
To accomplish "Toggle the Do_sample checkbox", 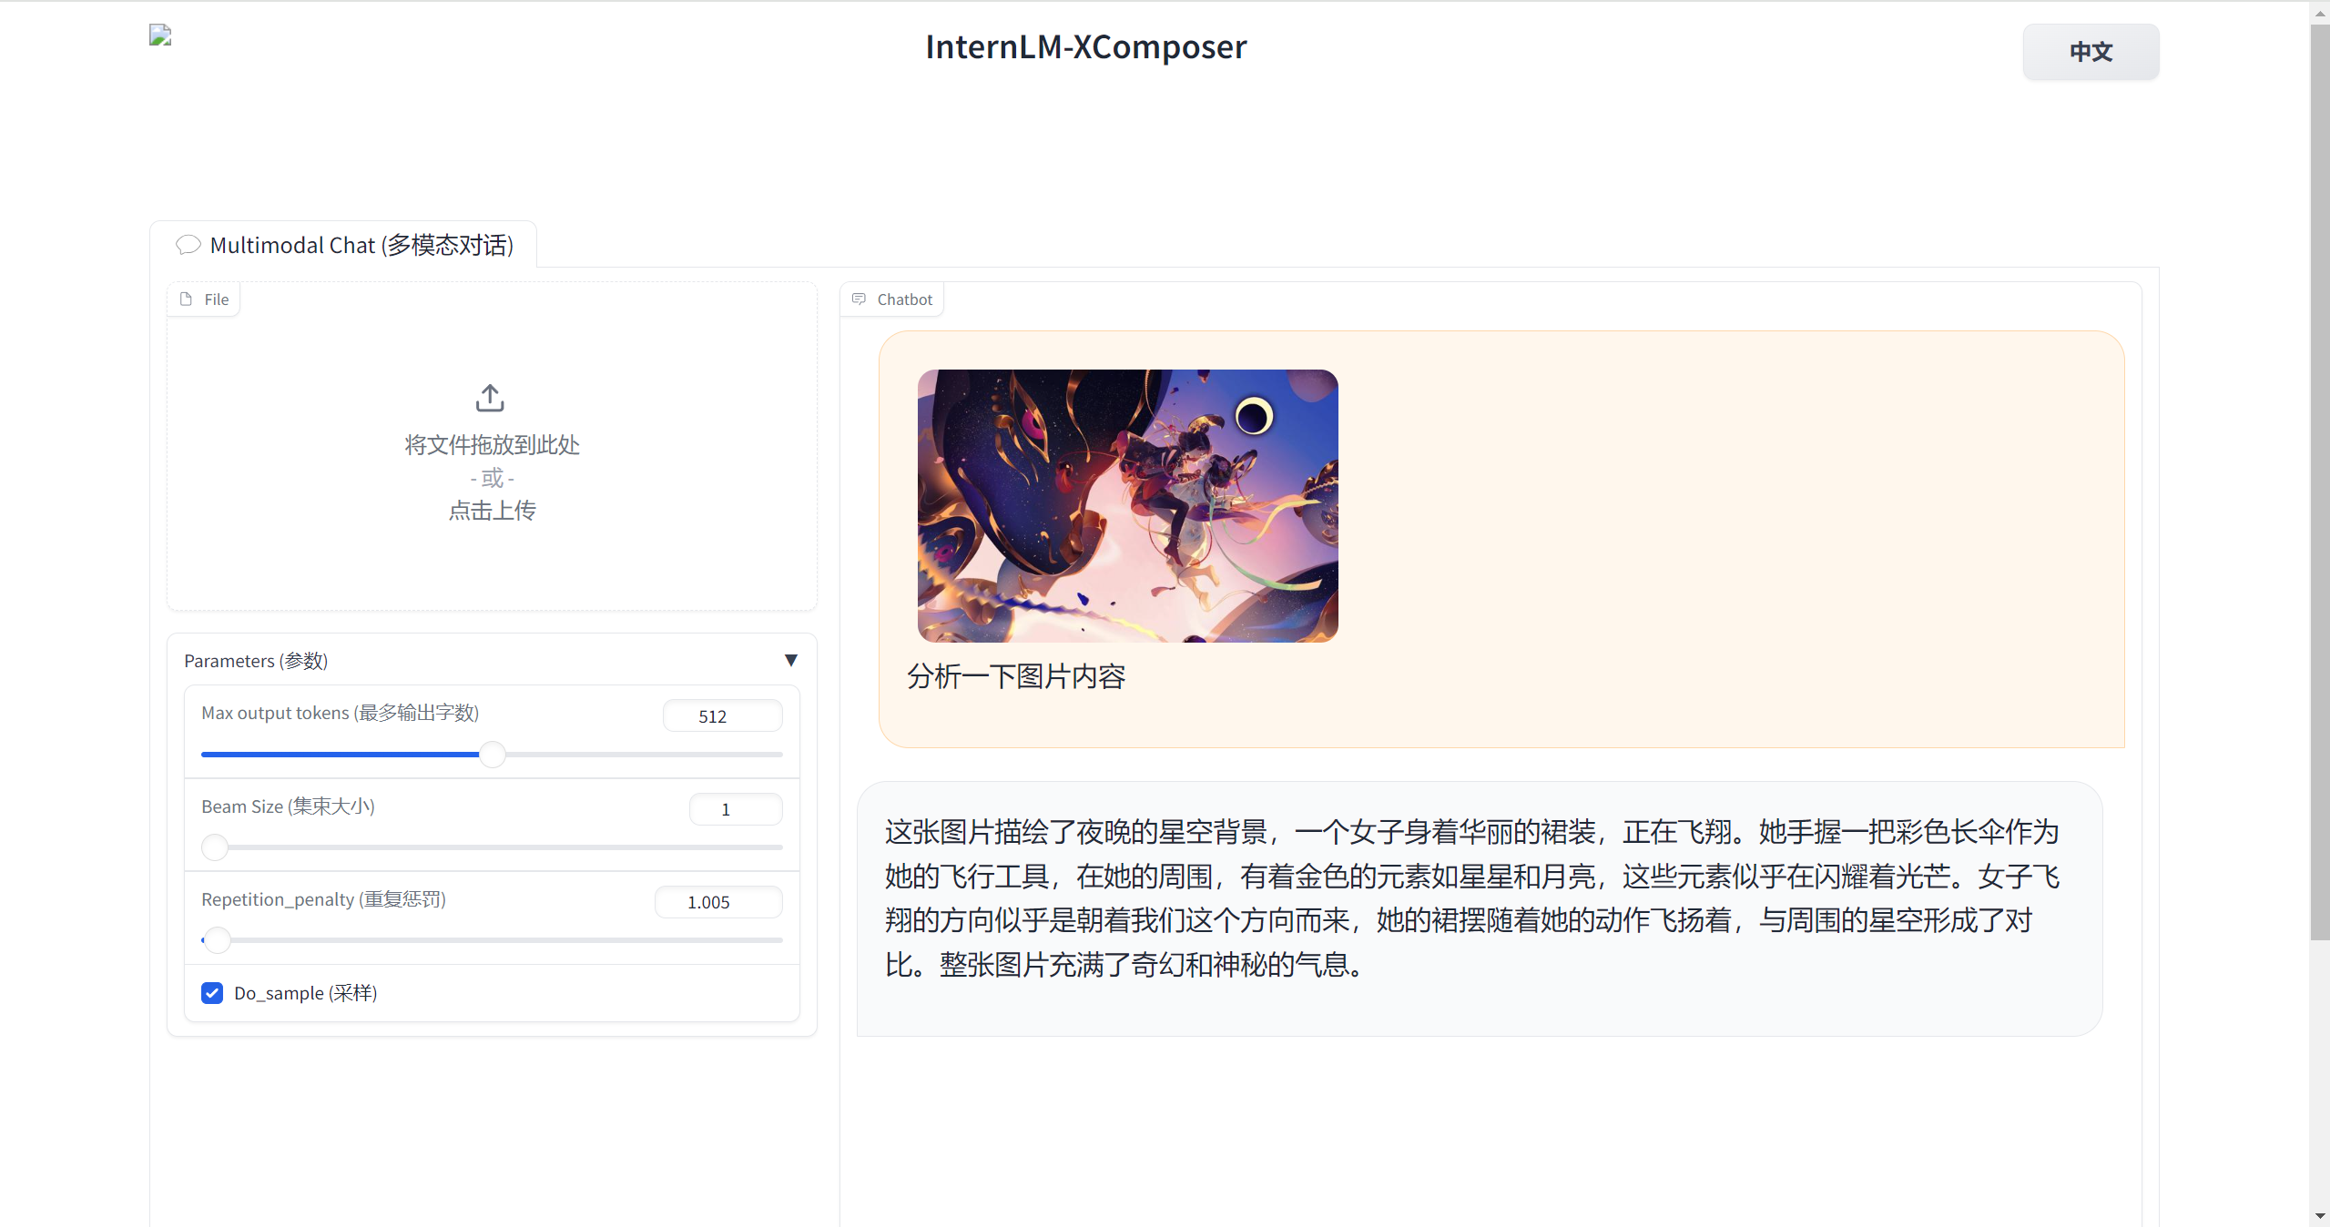I will click(x=212, y=993).
